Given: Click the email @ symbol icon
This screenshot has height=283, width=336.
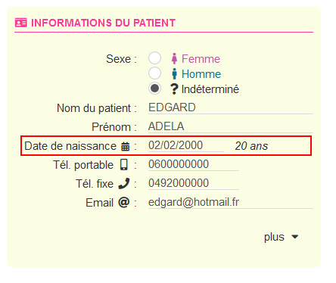Looking at the screenshot, I should tap(124, 202).
